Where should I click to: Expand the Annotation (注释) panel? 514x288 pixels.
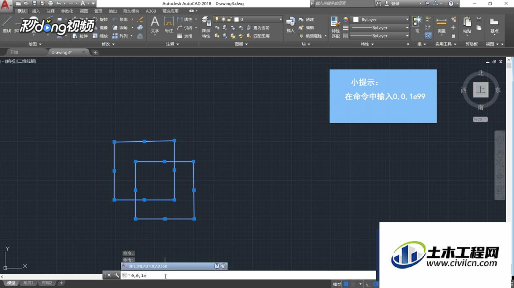[173, 44]
